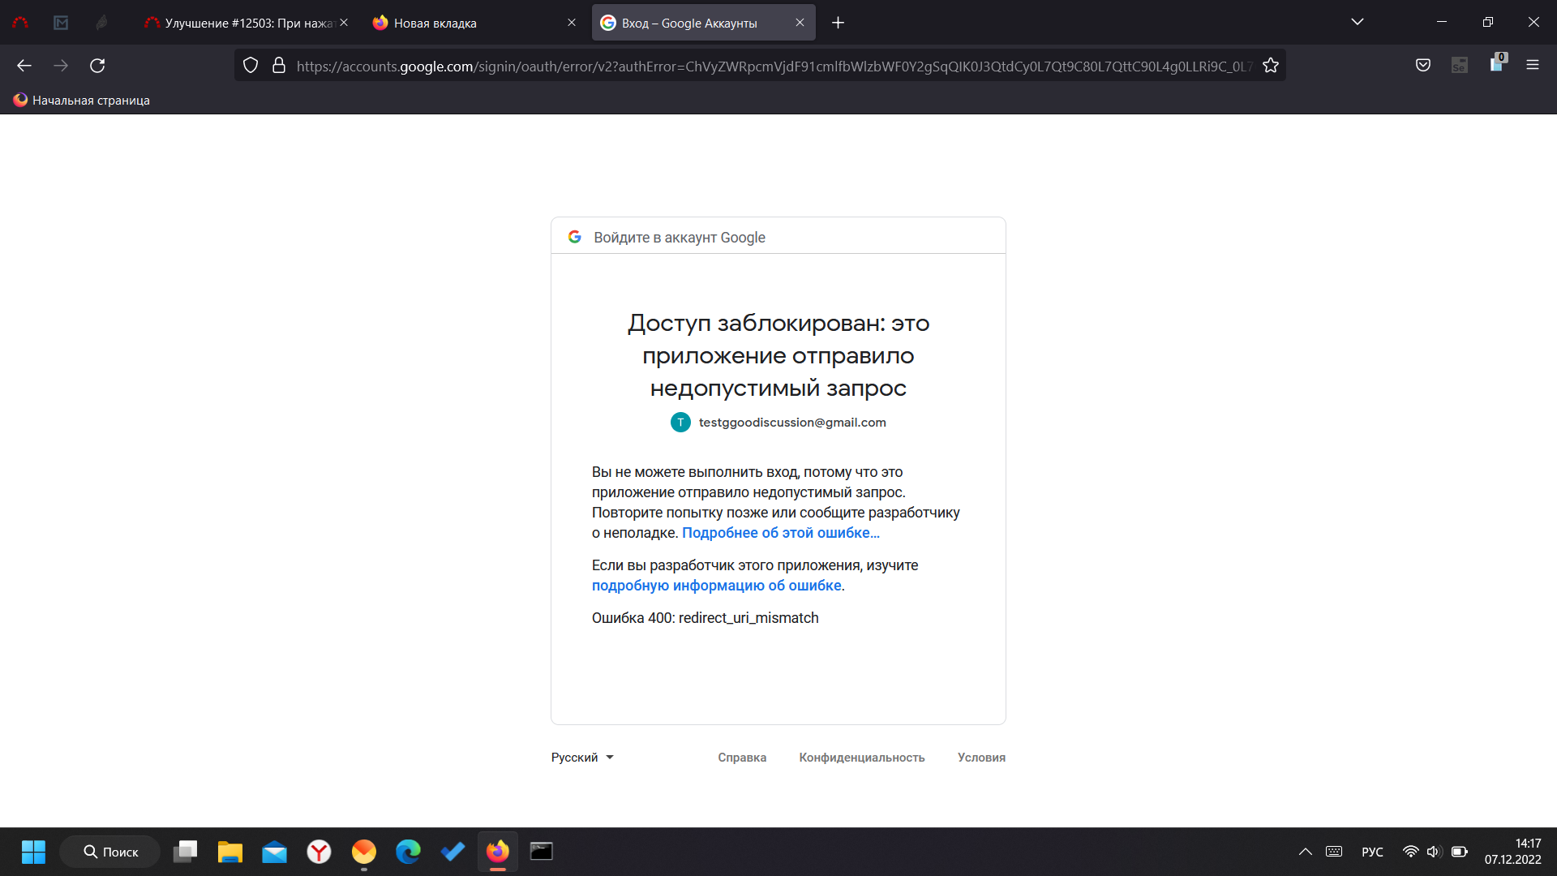Image resolution: width=1557 pixels, height=876 pixels.
Task: Open the Справка footer link
Action: pyautogui.click(x=742, y=758)
